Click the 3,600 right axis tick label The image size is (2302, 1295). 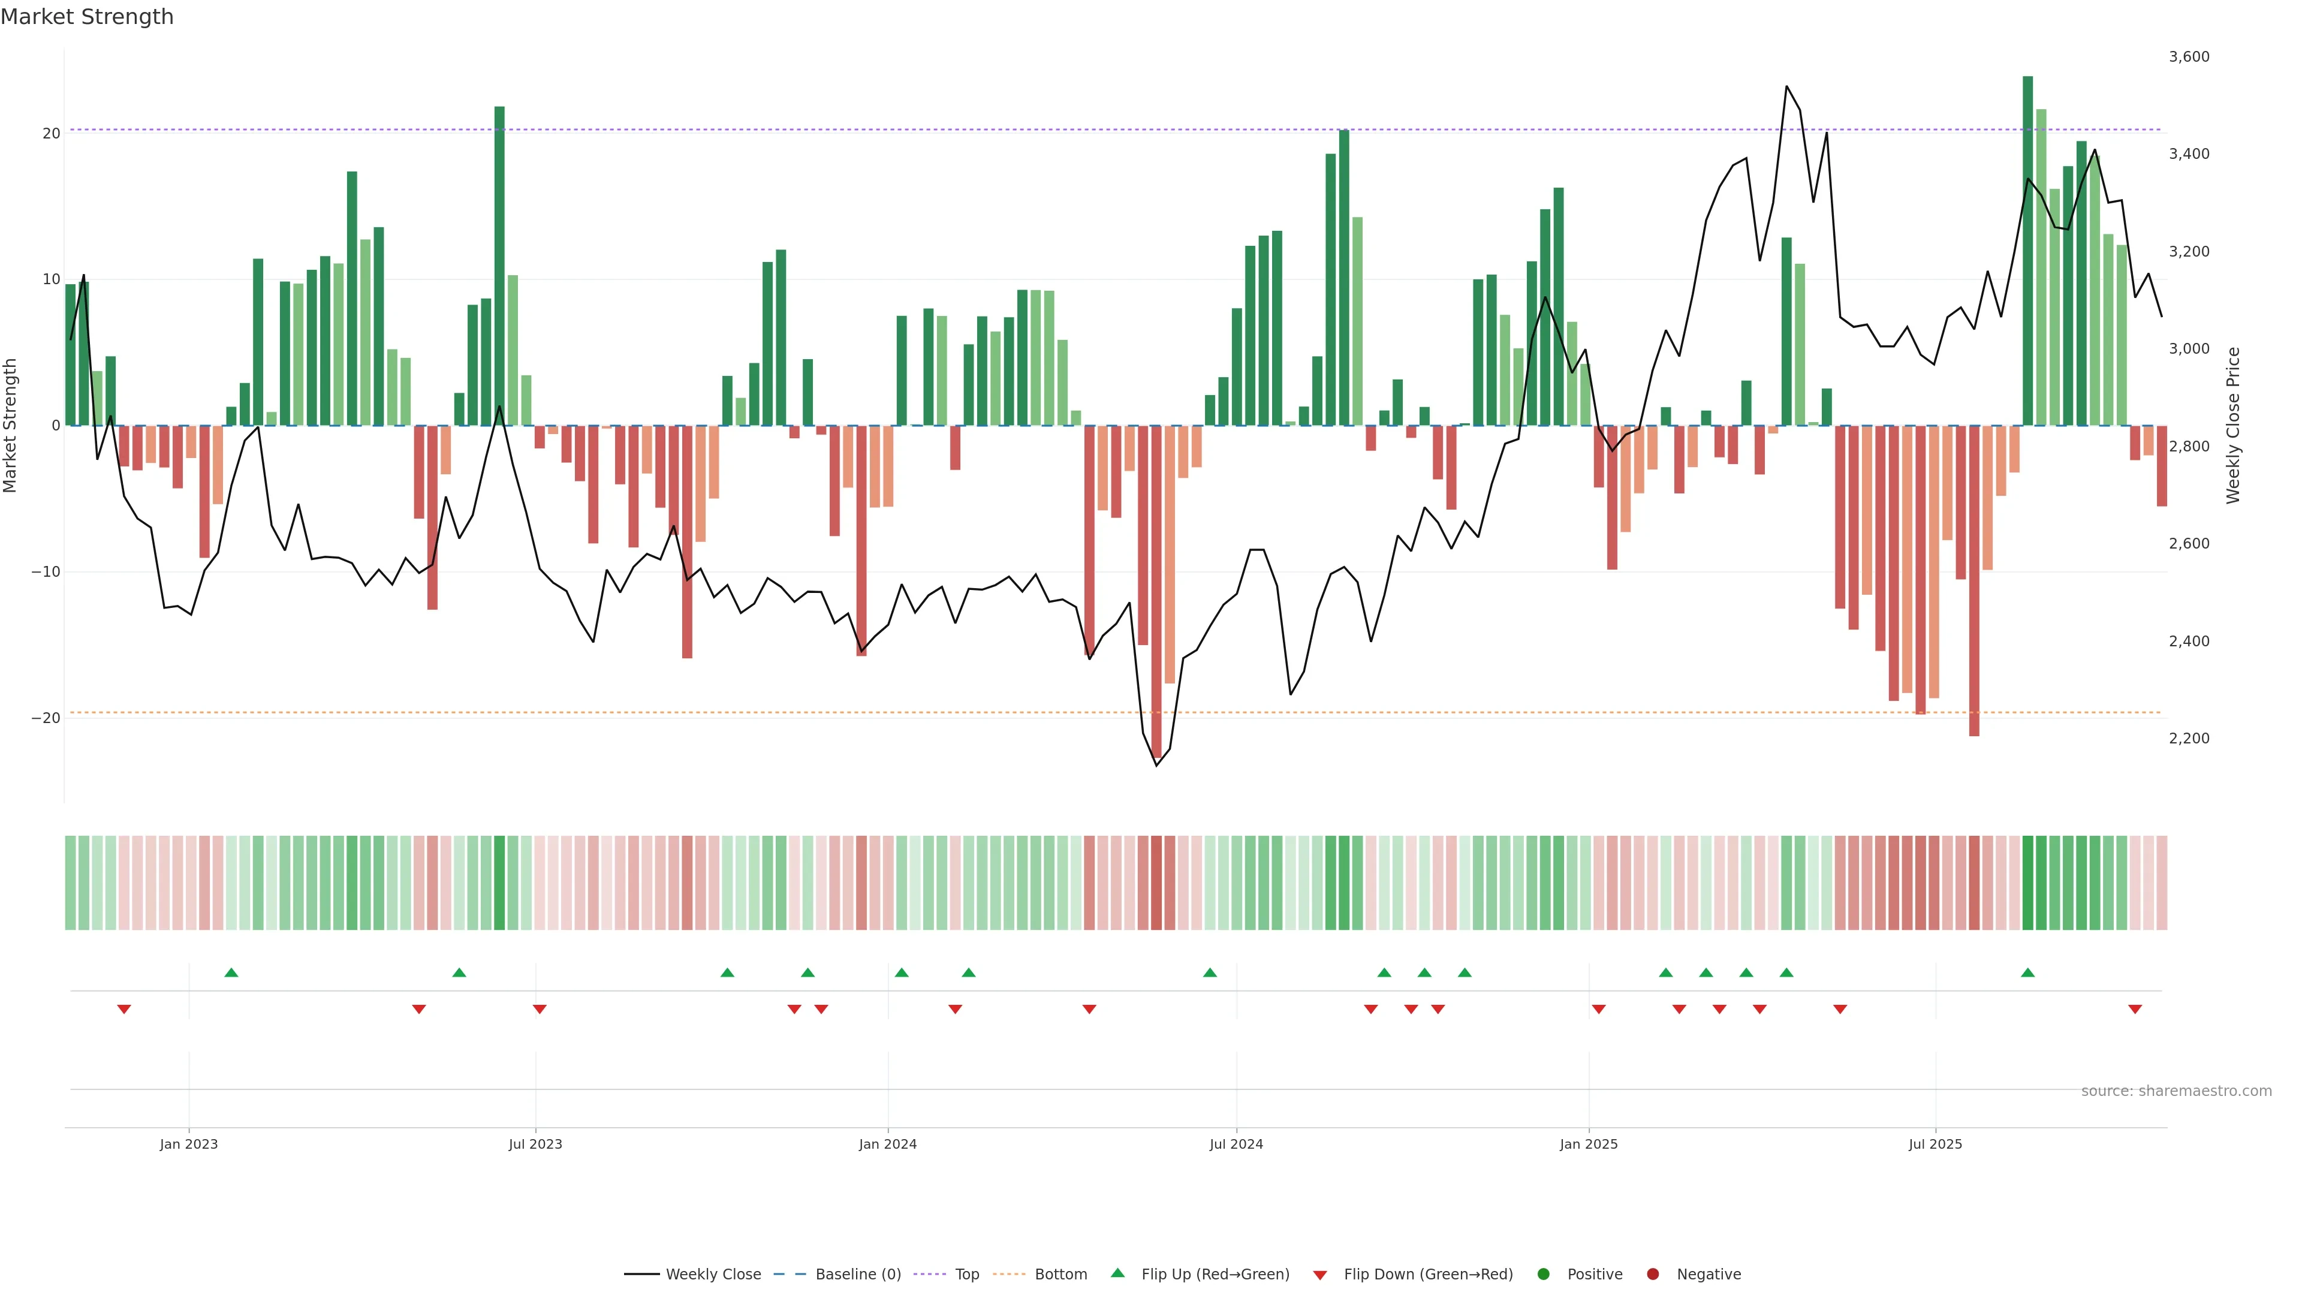pyautogui.click(x=2189, y=56)
